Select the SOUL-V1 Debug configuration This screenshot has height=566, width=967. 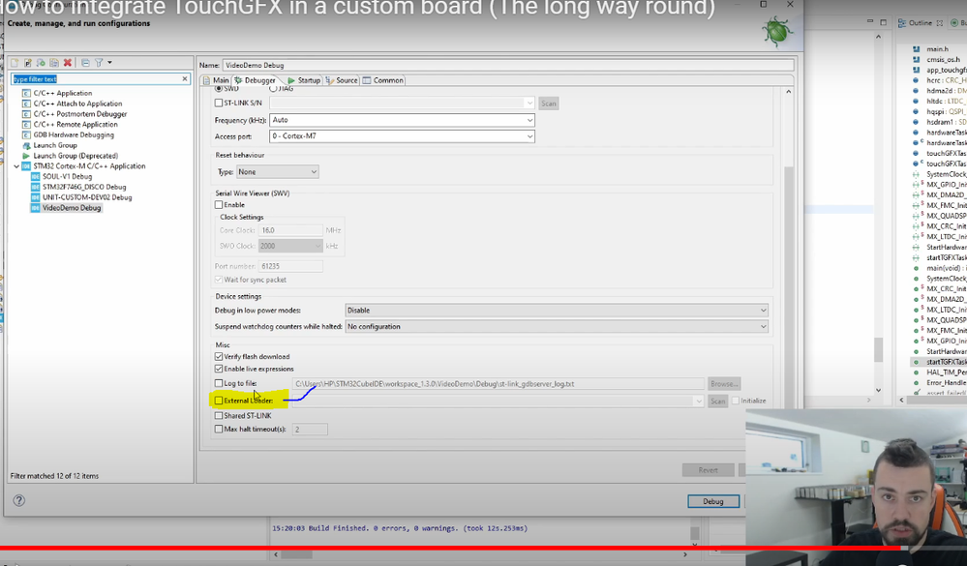[67, 176]
